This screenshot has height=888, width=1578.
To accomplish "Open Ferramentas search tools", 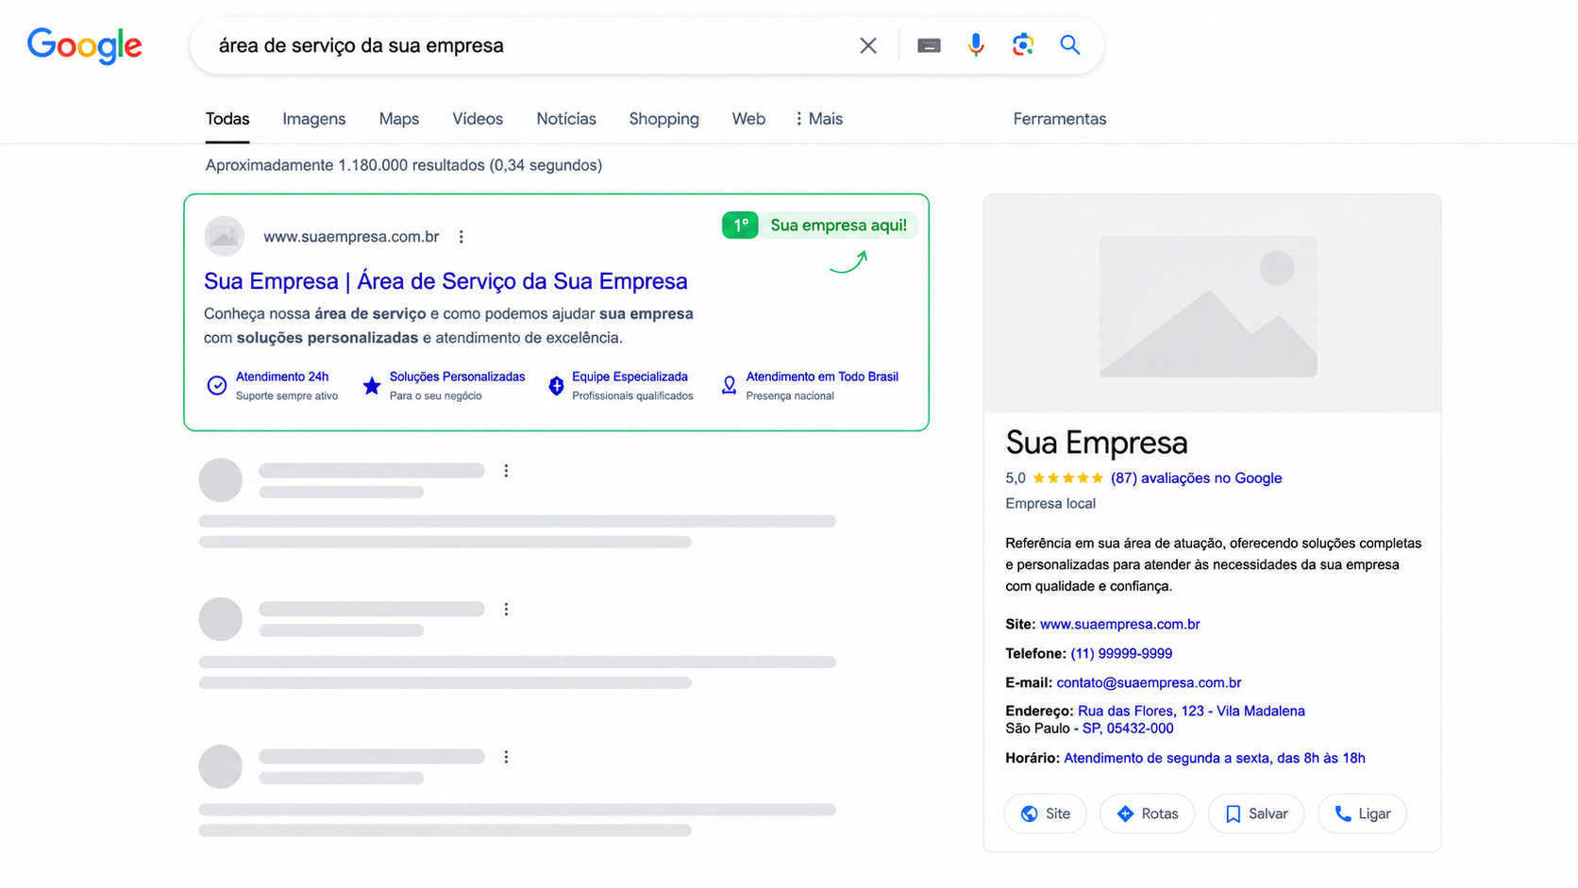I will [1060, 119].
